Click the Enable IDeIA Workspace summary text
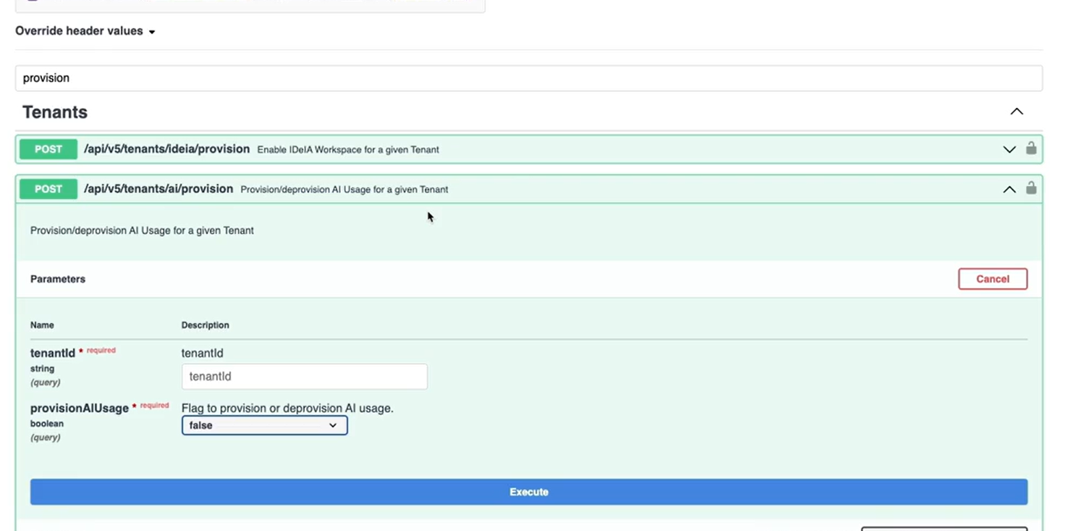Viewport: 1077px width, 531px height. 348,150
